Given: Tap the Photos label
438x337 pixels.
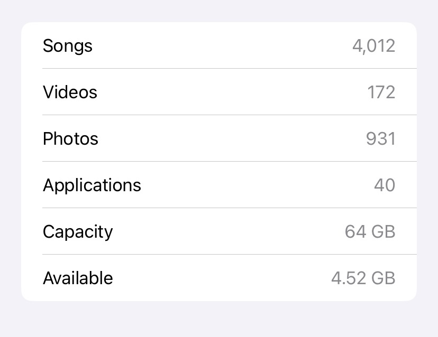Looking at the screenshot, I should [x=70, y=139].
